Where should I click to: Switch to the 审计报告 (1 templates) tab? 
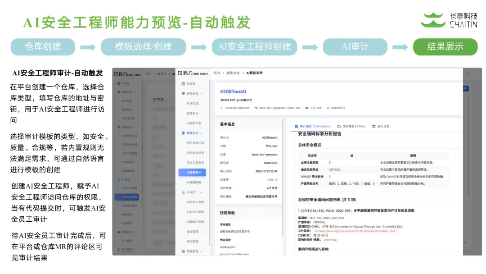[313, 126]
